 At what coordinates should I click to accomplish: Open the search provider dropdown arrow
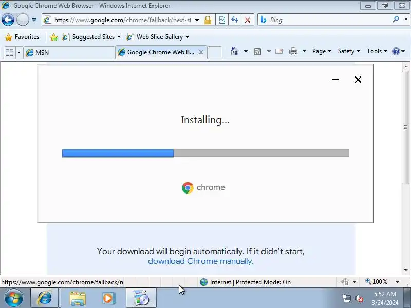[x=406, y=20]
